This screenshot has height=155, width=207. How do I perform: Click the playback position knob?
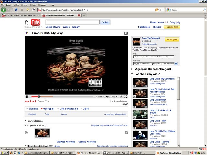pyautogui.click(x=39, y=96)
